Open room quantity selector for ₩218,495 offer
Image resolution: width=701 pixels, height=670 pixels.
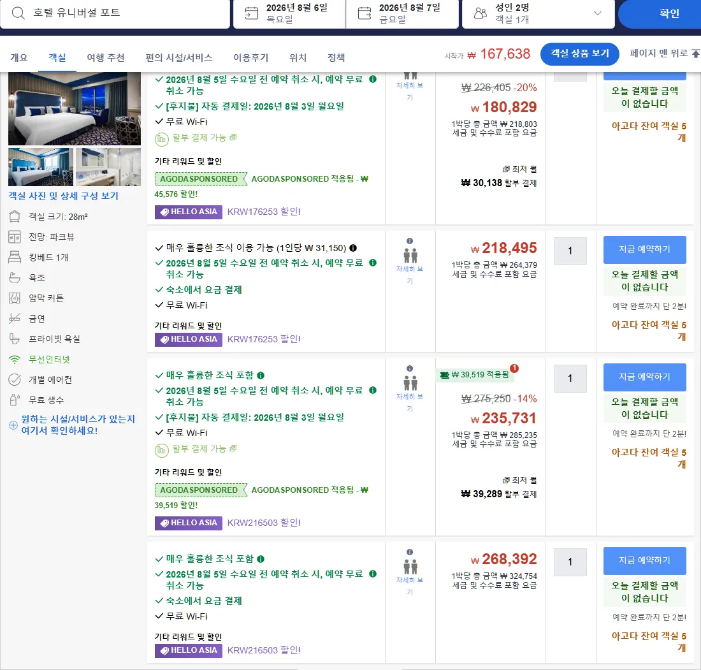click(570, 251)
